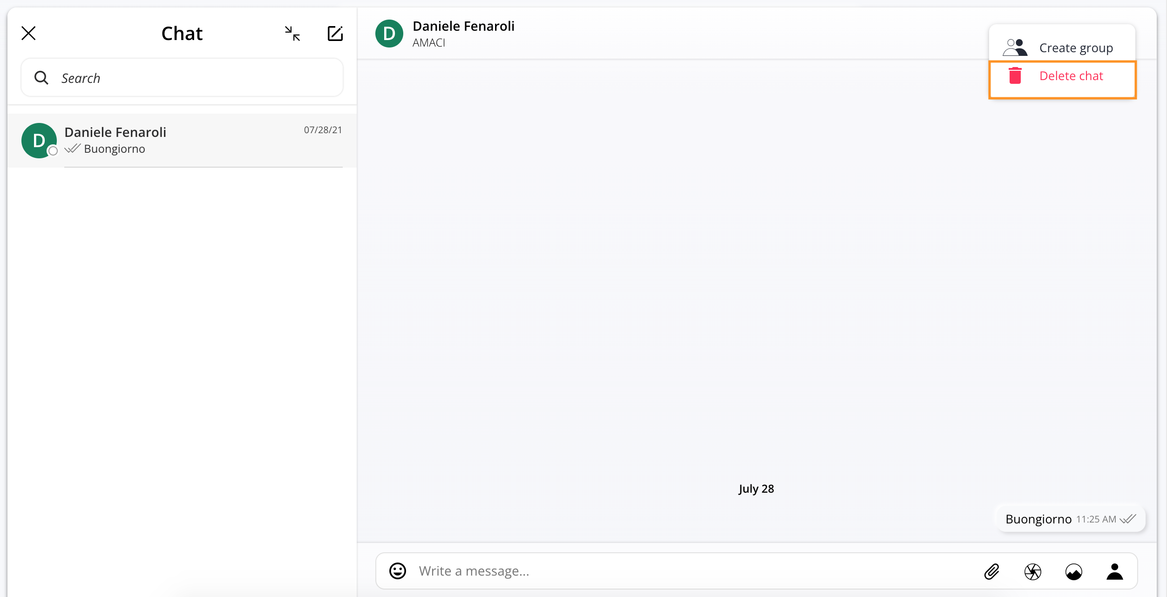This screenshot has width=1167, height=597.
Task: Click the Daniele Fenaroli name in the header
Action: [463, 26]
